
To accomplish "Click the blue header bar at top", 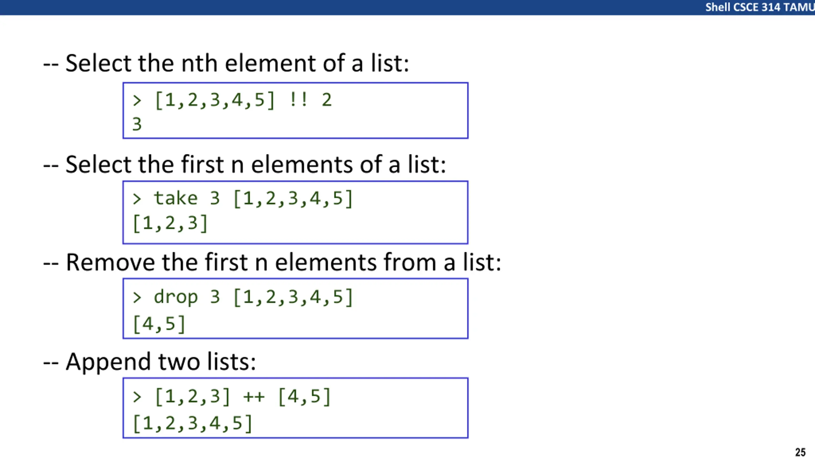I will pyautogui.click(x=407, y=7).
